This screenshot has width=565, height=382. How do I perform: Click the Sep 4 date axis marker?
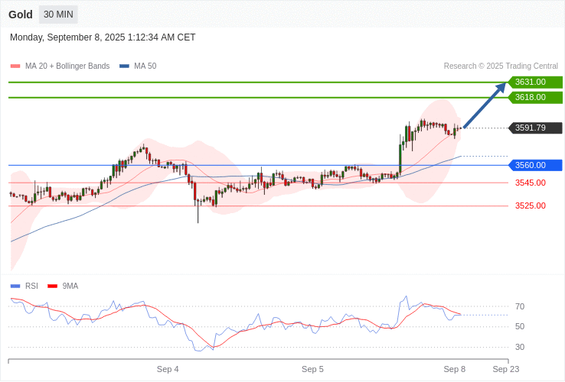coord(168,369)
